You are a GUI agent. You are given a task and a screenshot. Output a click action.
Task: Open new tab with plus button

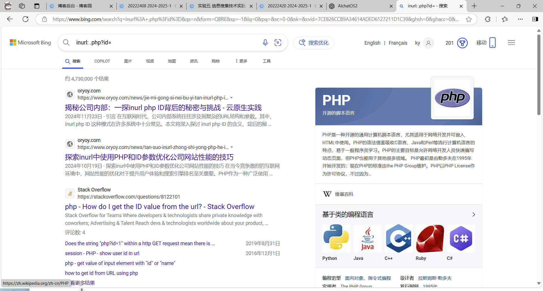point(474,6)
